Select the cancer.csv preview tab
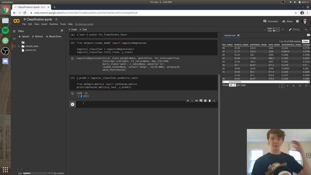Image resolution: width=311 pixels, height=175 pixels. tap(230, 35)
